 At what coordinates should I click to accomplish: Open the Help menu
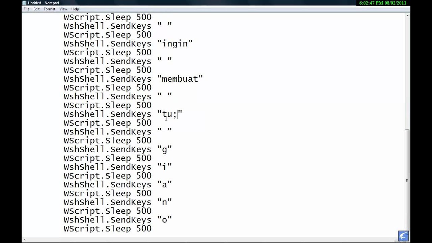click(x=75, y=9)
